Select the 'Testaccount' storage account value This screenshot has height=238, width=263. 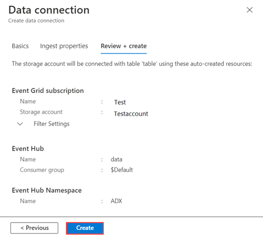131,114
